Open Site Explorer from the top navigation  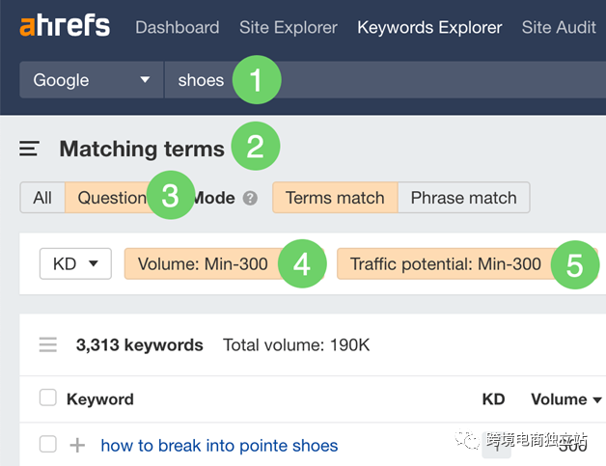tap(289, 27)
